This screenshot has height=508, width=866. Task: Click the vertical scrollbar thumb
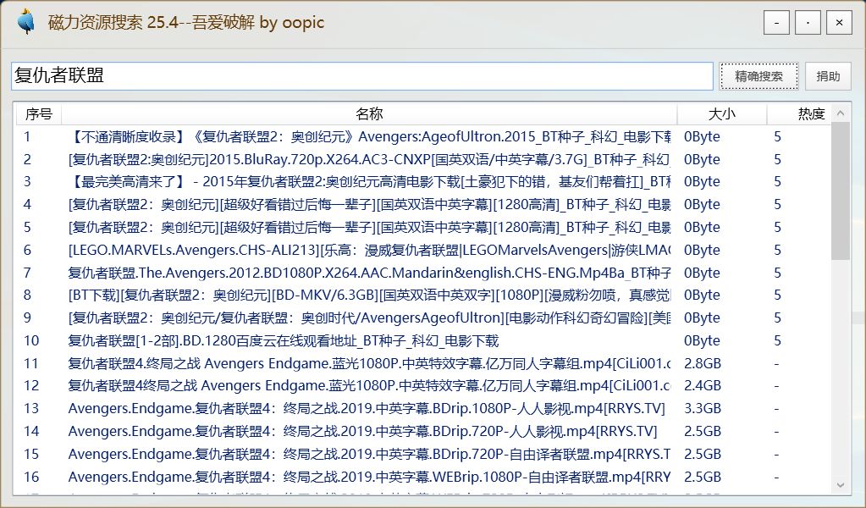[x=841, y=191]
